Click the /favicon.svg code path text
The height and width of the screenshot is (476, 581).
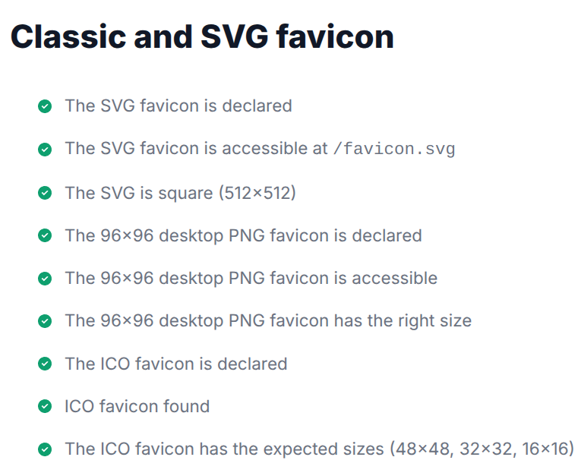pyautogui.click(x=394, y=149)
